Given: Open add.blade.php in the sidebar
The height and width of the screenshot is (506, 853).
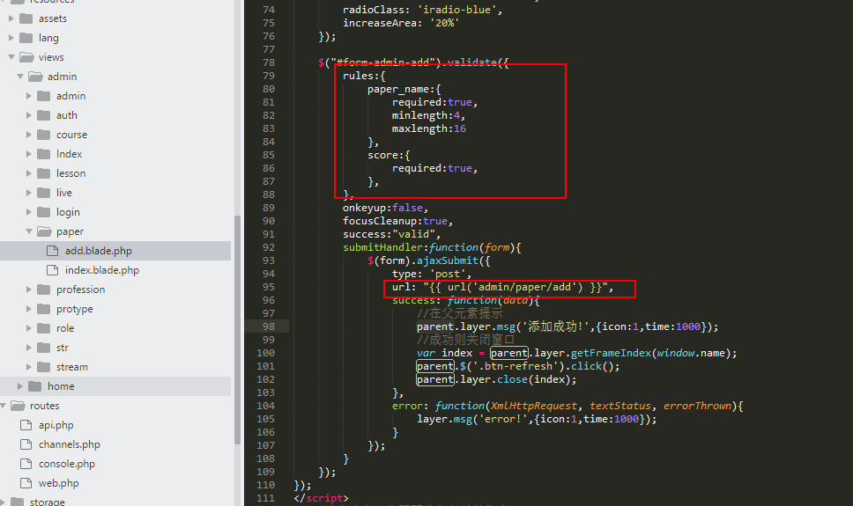Looking at the screenshot, I should [x=98, y=251].
